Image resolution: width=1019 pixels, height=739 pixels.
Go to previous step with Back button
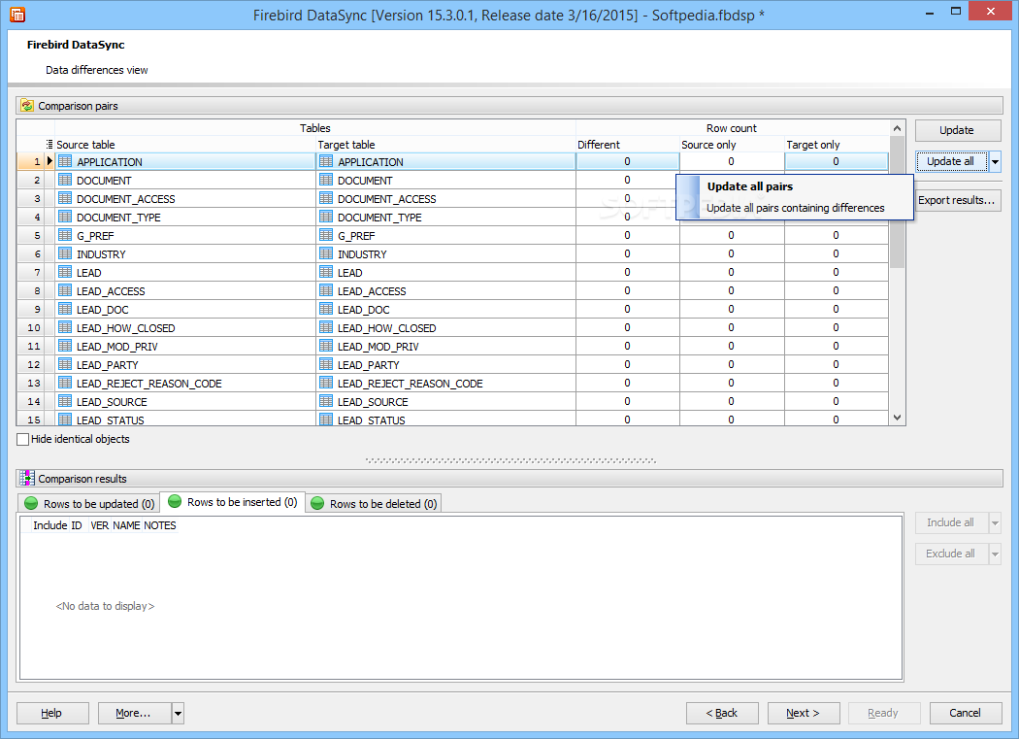722,713
